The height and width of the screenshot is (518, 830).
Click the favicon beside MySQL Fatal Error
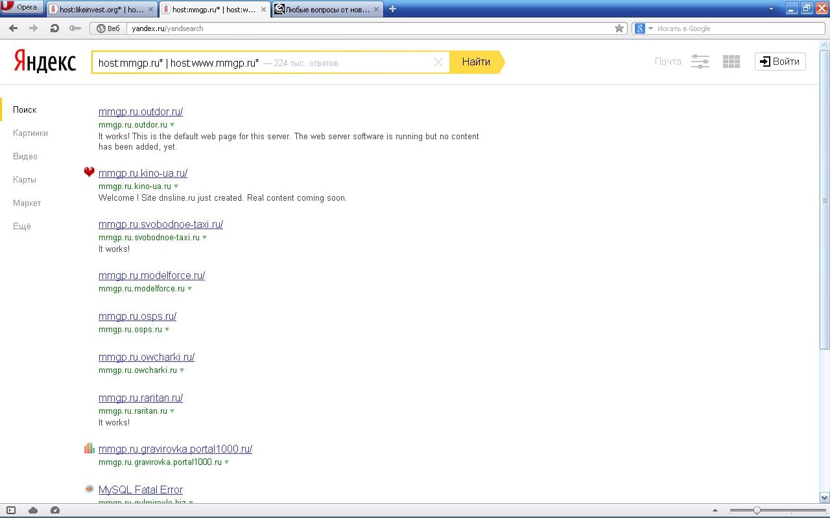point(89,489)
